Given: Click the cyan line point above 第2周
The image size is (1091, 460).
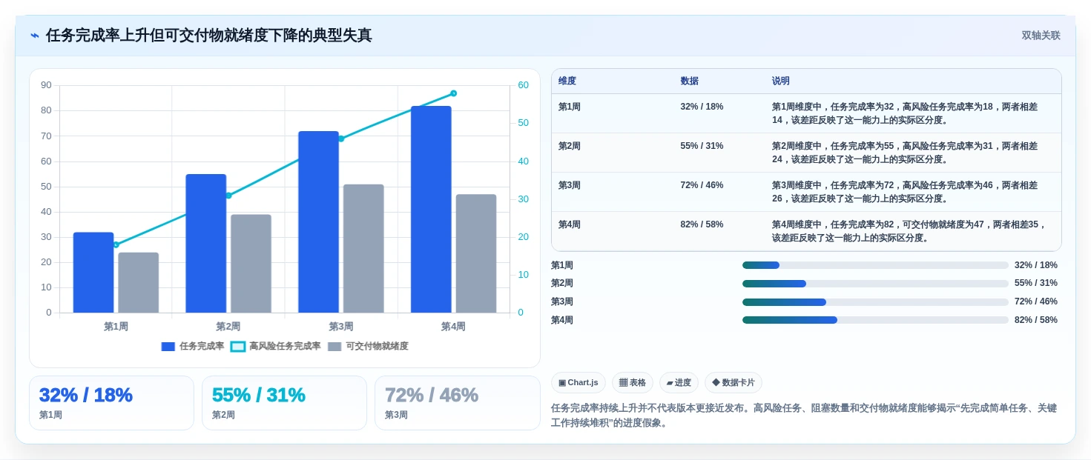Looking at the screenshot, I should [228, 196].
